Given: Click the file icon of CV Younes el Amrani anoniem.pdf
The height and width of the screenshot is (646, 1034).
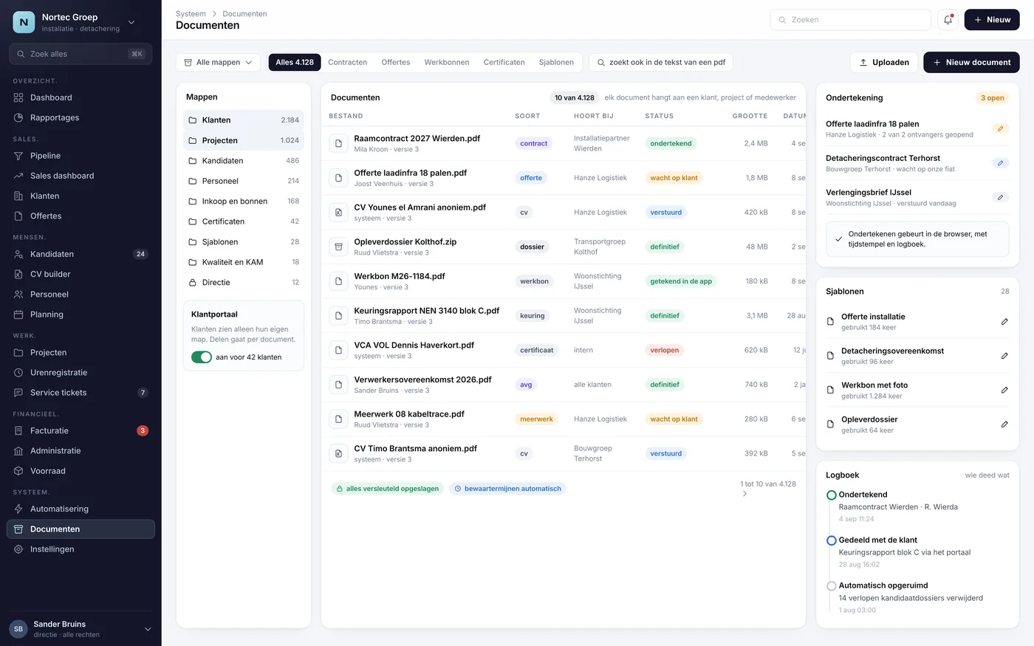Looking at the screenshot, I should click(338, 213).
